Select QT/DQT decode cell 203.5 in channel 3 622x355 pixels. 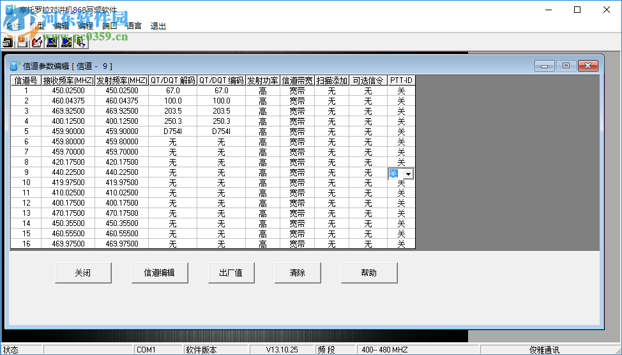coord(173,111)
